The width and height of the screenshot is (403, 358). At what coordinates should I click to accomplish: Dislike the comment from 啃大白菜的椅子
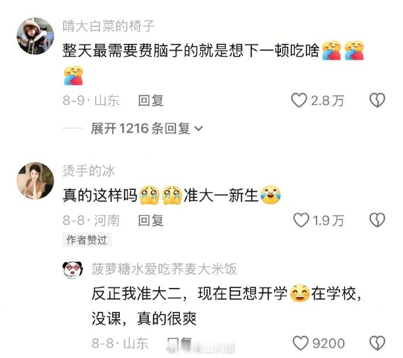(377, 100)
